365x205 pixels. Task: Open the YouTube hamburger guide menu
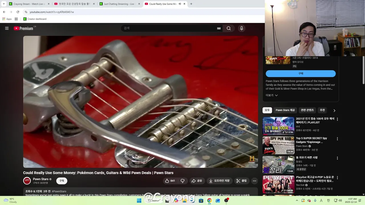click(7, 28)
